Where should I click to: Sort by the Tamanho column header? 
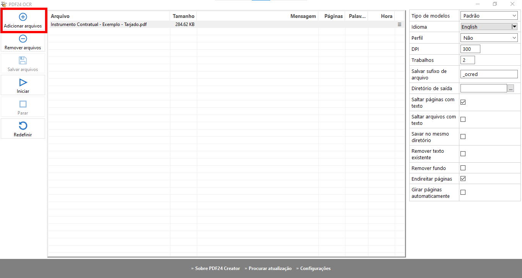[183, 16]
